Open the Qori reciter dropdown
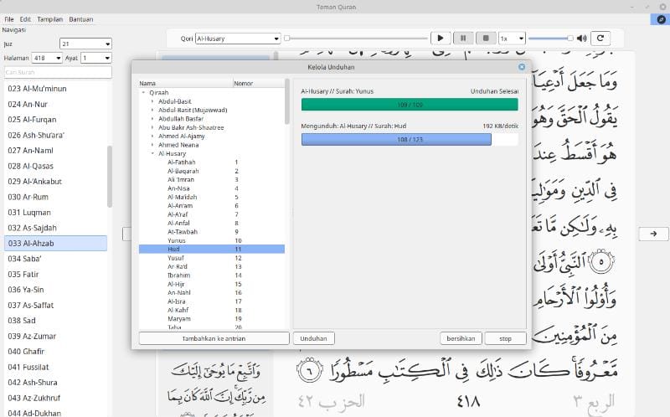Viewport: 670px width, 417px height. (x=238, y=39)
